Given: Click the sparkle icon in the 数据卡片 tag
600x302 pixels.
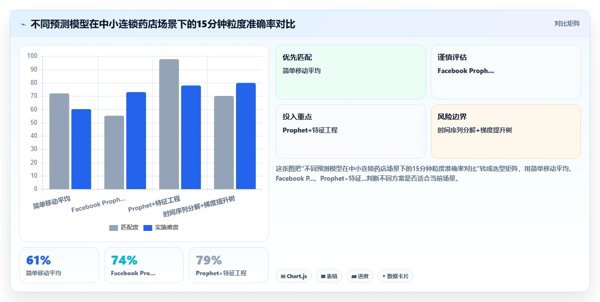Looking at the screenshot, I should click(x=384, y=276).
